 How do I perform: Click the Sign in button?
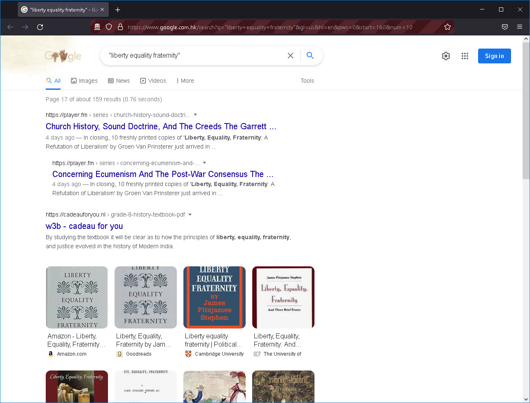click(x=494, y=56)
